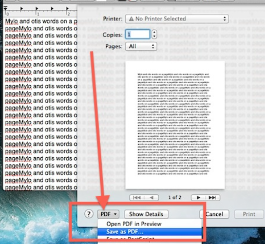Open the Pages dropdown set to All
The height and width of the screenshot is (244, 265).
141,46
